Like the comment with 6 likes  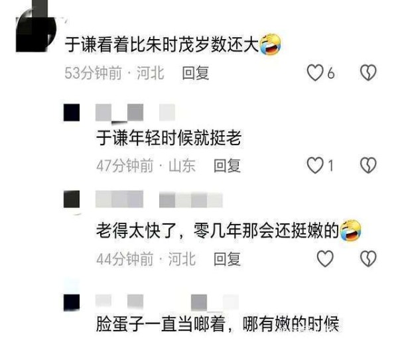[x=315, y=73]
